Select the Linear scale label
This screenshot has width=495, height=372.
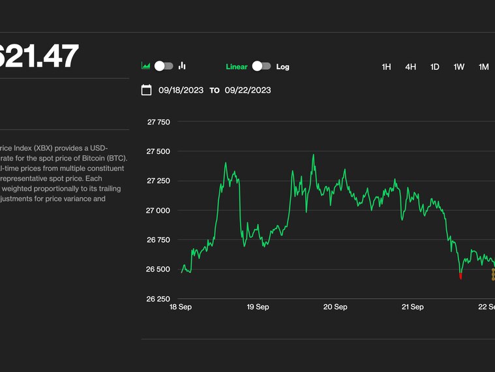pos(237,67)
